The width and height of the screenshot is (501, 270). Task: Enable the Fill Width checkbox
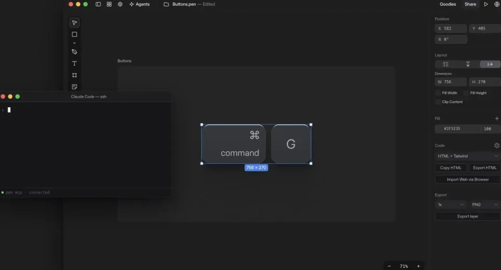438,93
